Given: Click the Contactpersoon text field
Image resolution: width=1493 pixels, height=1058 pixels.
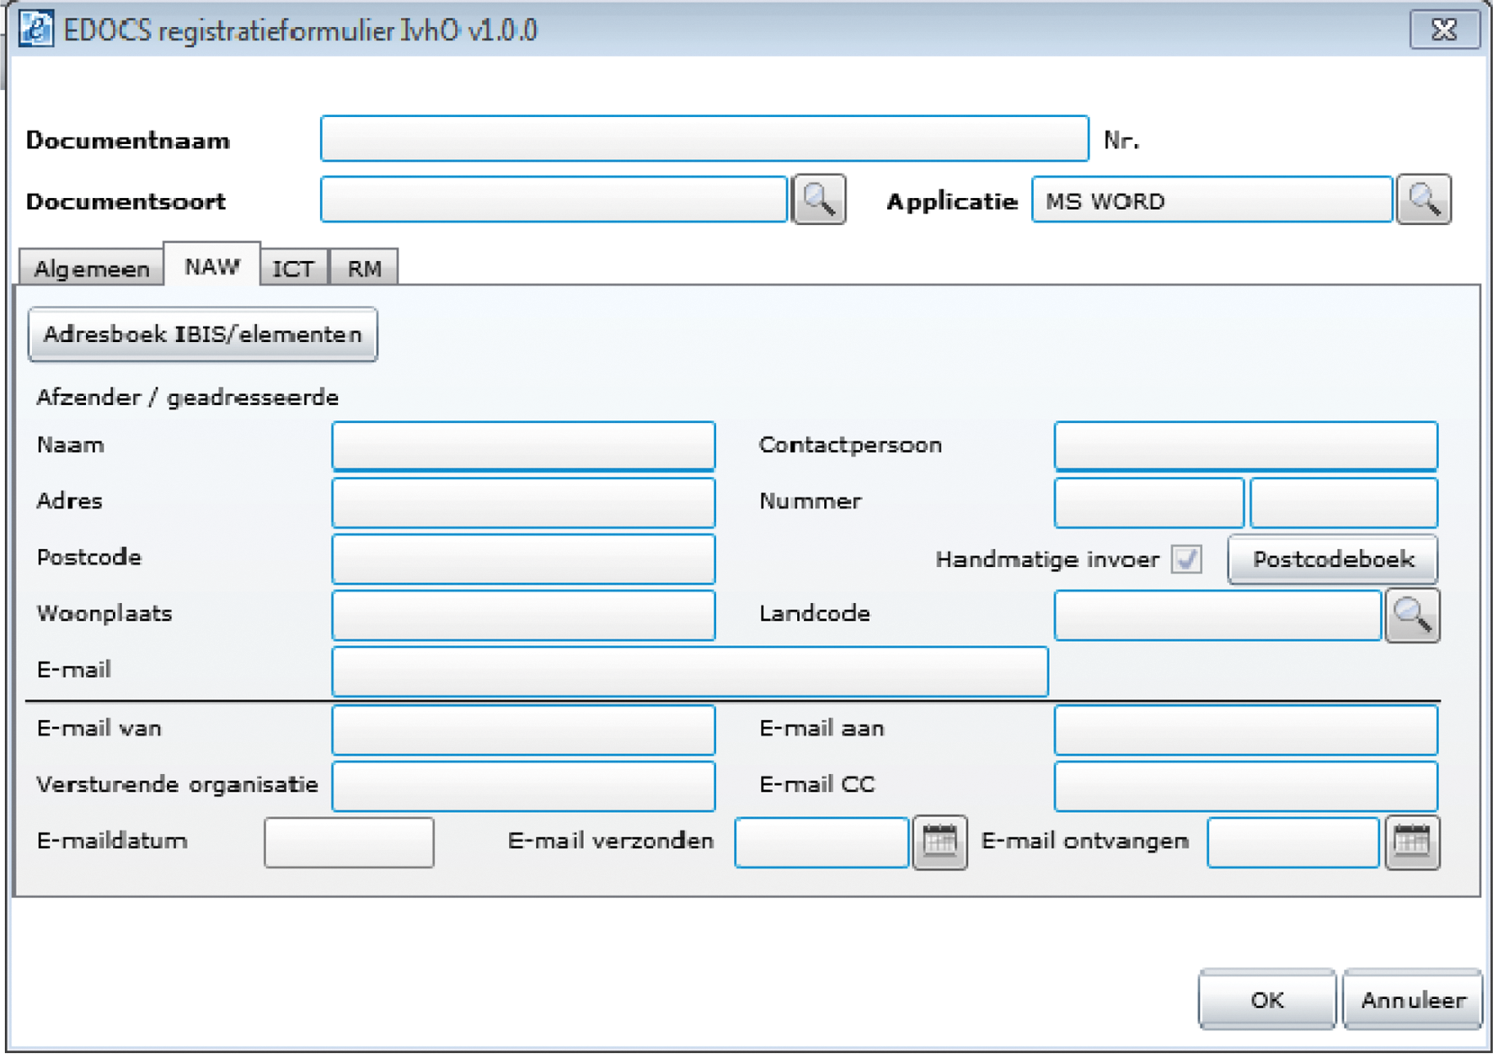Looking at the screenshot, I should tap(1245, 446).
